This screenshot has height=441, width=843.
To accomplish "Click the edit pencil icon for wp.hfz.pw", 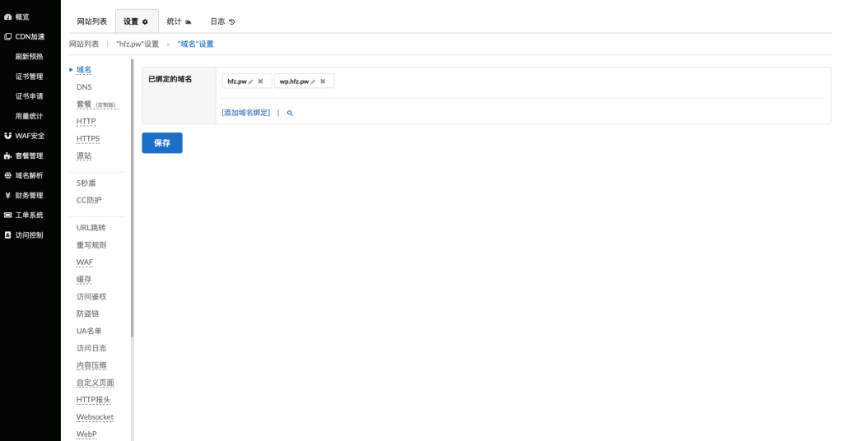I will pos(314,81).
